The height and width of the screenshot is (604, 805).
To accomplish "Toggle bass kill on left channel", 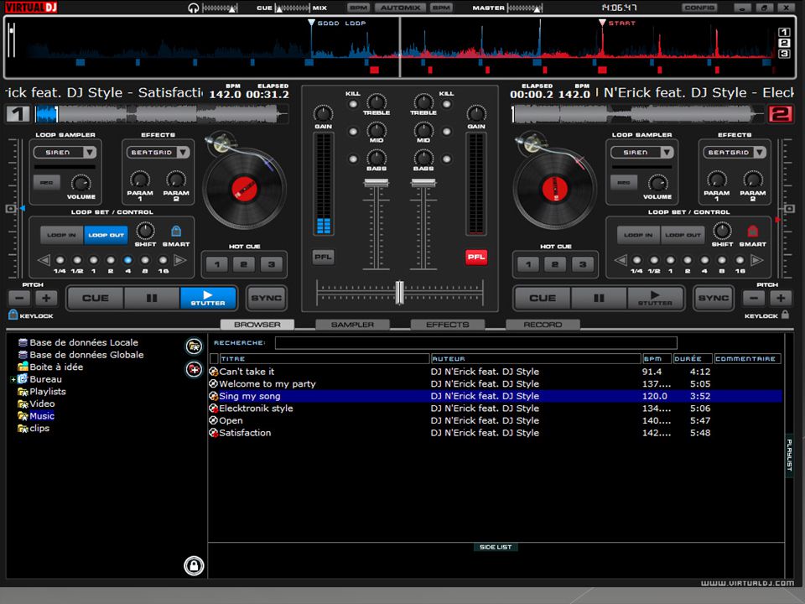I will tap(353, 159).
